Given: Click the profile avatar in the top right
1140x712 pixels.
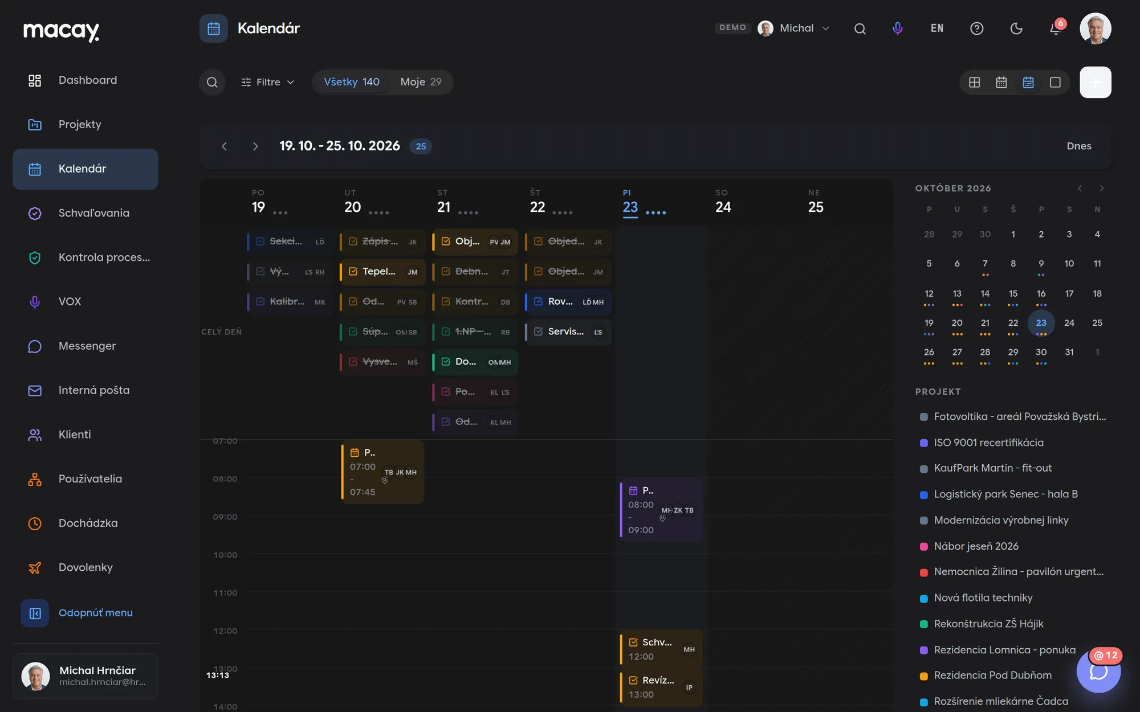Looking at the screenshot, I should (x=1095, y=28).
